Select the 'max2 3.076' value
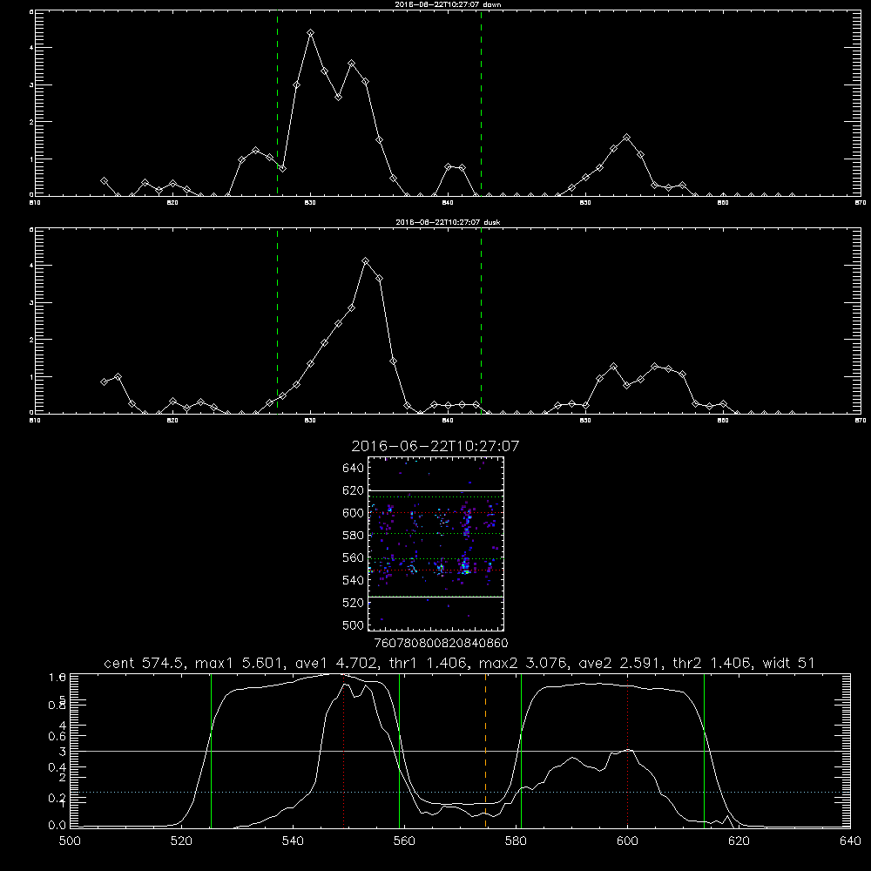This screenshot has width=871, height=871. click(x=522, y=663)
